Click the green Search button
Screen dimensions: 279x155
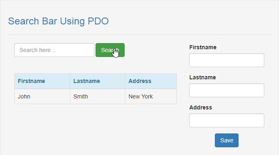click(110, 50)
